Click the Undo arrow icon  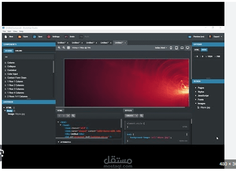point(66,37)
